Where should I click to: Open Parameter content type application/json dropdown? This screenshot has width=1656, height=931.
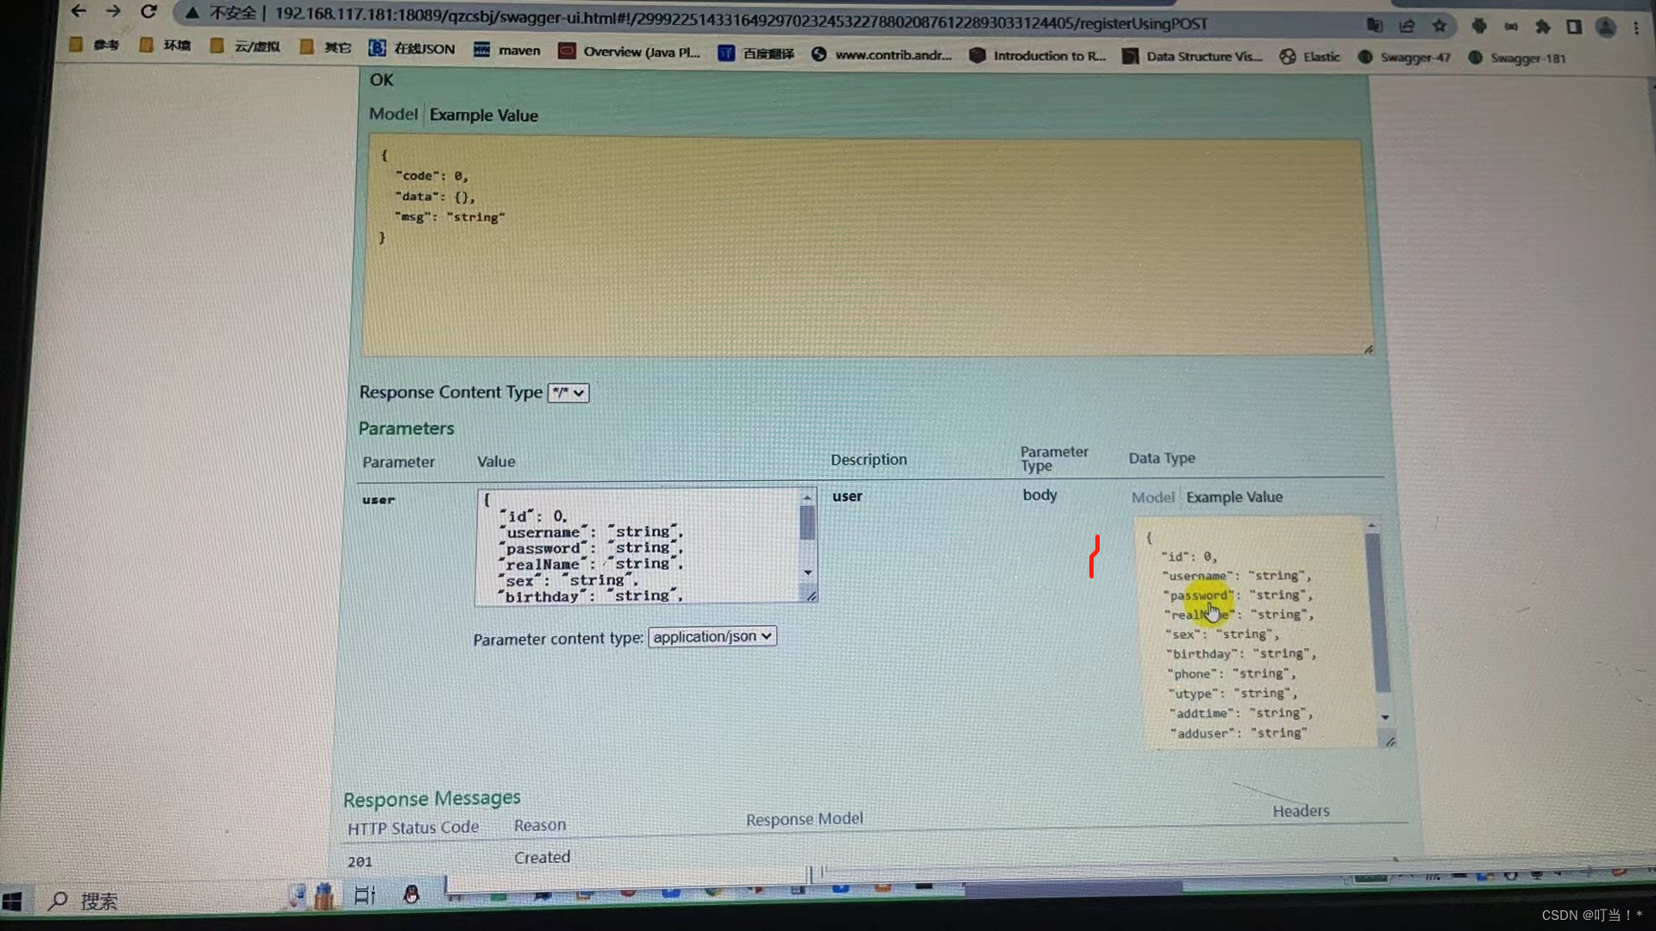coord(712,636)
